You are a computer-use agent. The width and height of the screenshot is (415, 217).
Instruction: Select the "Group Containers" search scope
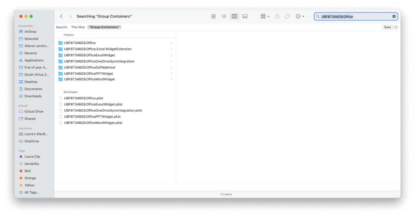tap(104, 27)
